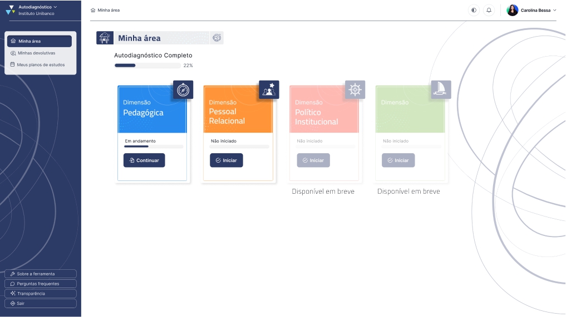
Task: Click the Dimensão Político Institucional card header
Action: [x=324, y=109]
